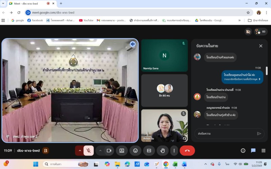The image size is (271, 169).
Task: Raise hand in the meeting
Action: coord(163,150)
